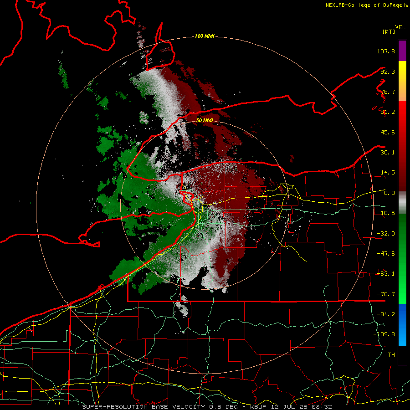
Task: Pick the black TH segment of color bar
Action: 402,355
